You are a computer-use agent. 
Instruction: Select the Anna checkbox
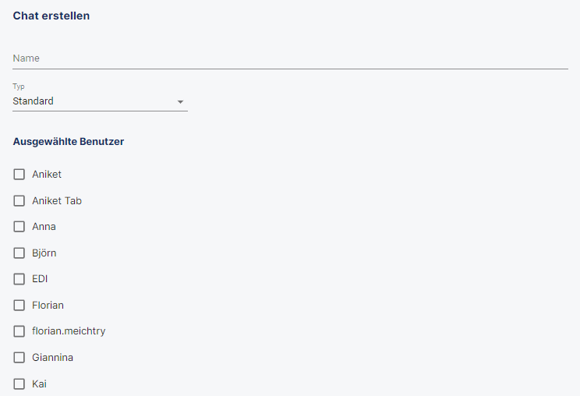click(x=19, y=227)
